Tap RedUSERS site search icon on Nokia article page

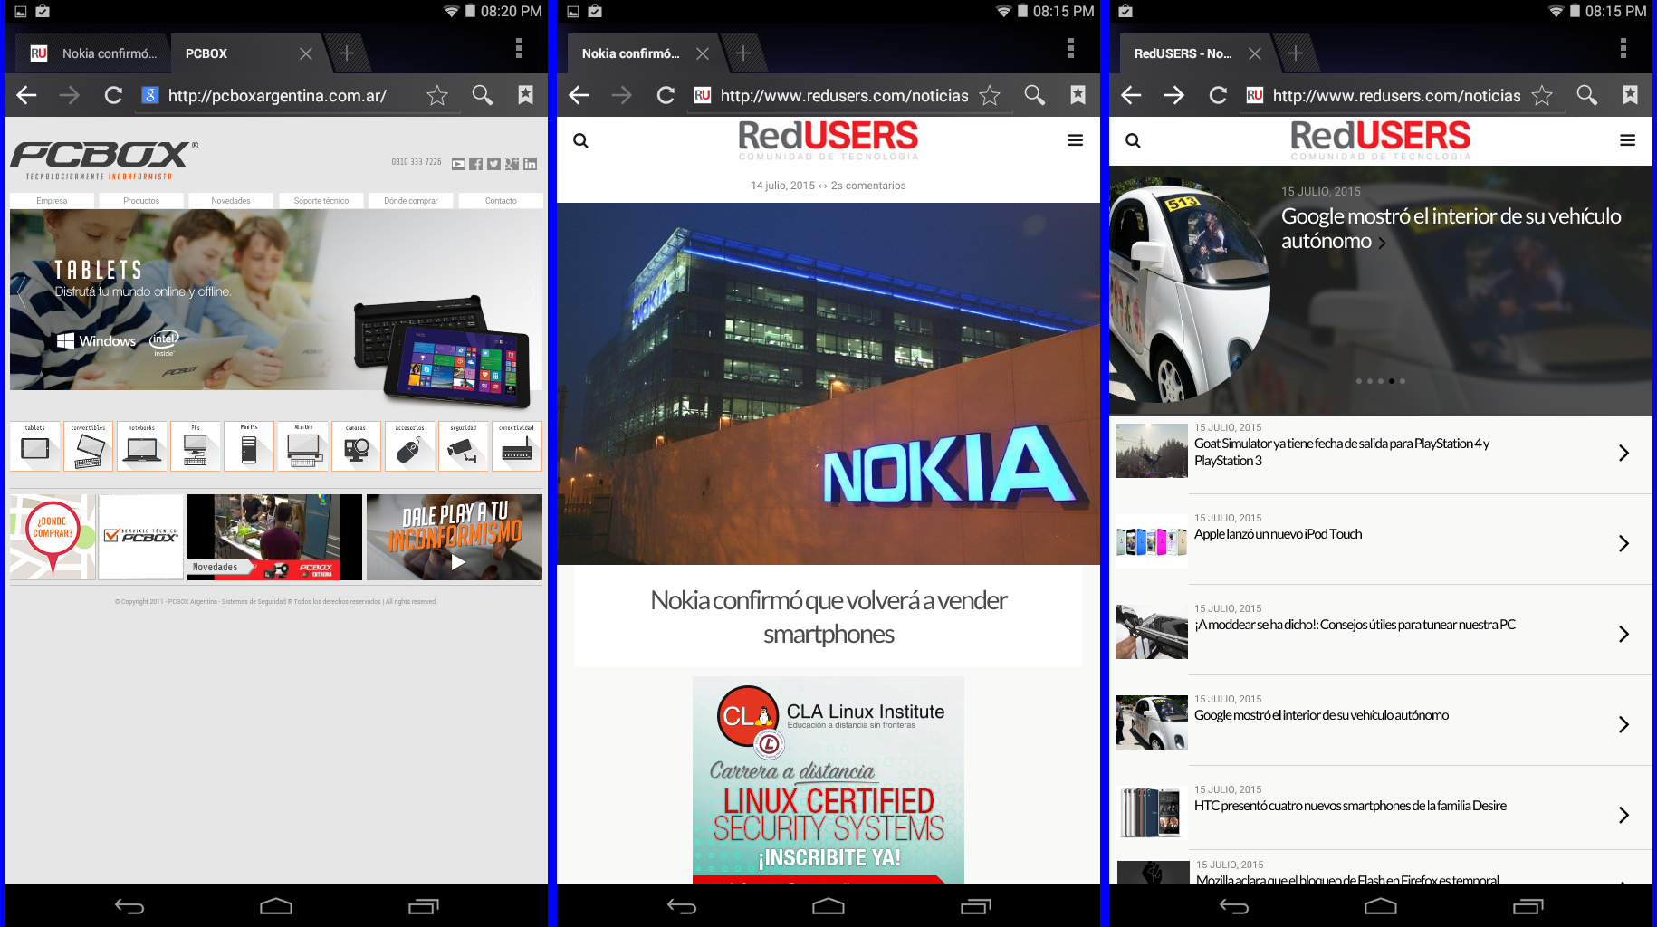tap(581, 140)
